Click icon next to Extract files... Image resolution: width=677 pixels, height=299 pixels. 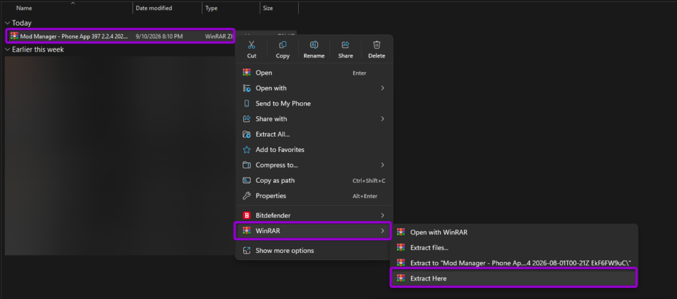coord(401,248)
